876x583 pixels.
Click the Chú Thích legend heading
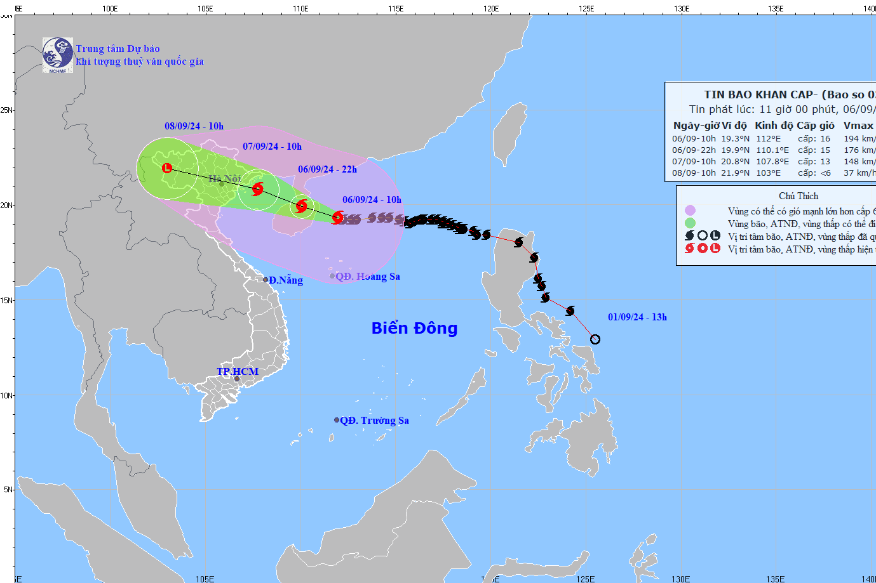799,196
